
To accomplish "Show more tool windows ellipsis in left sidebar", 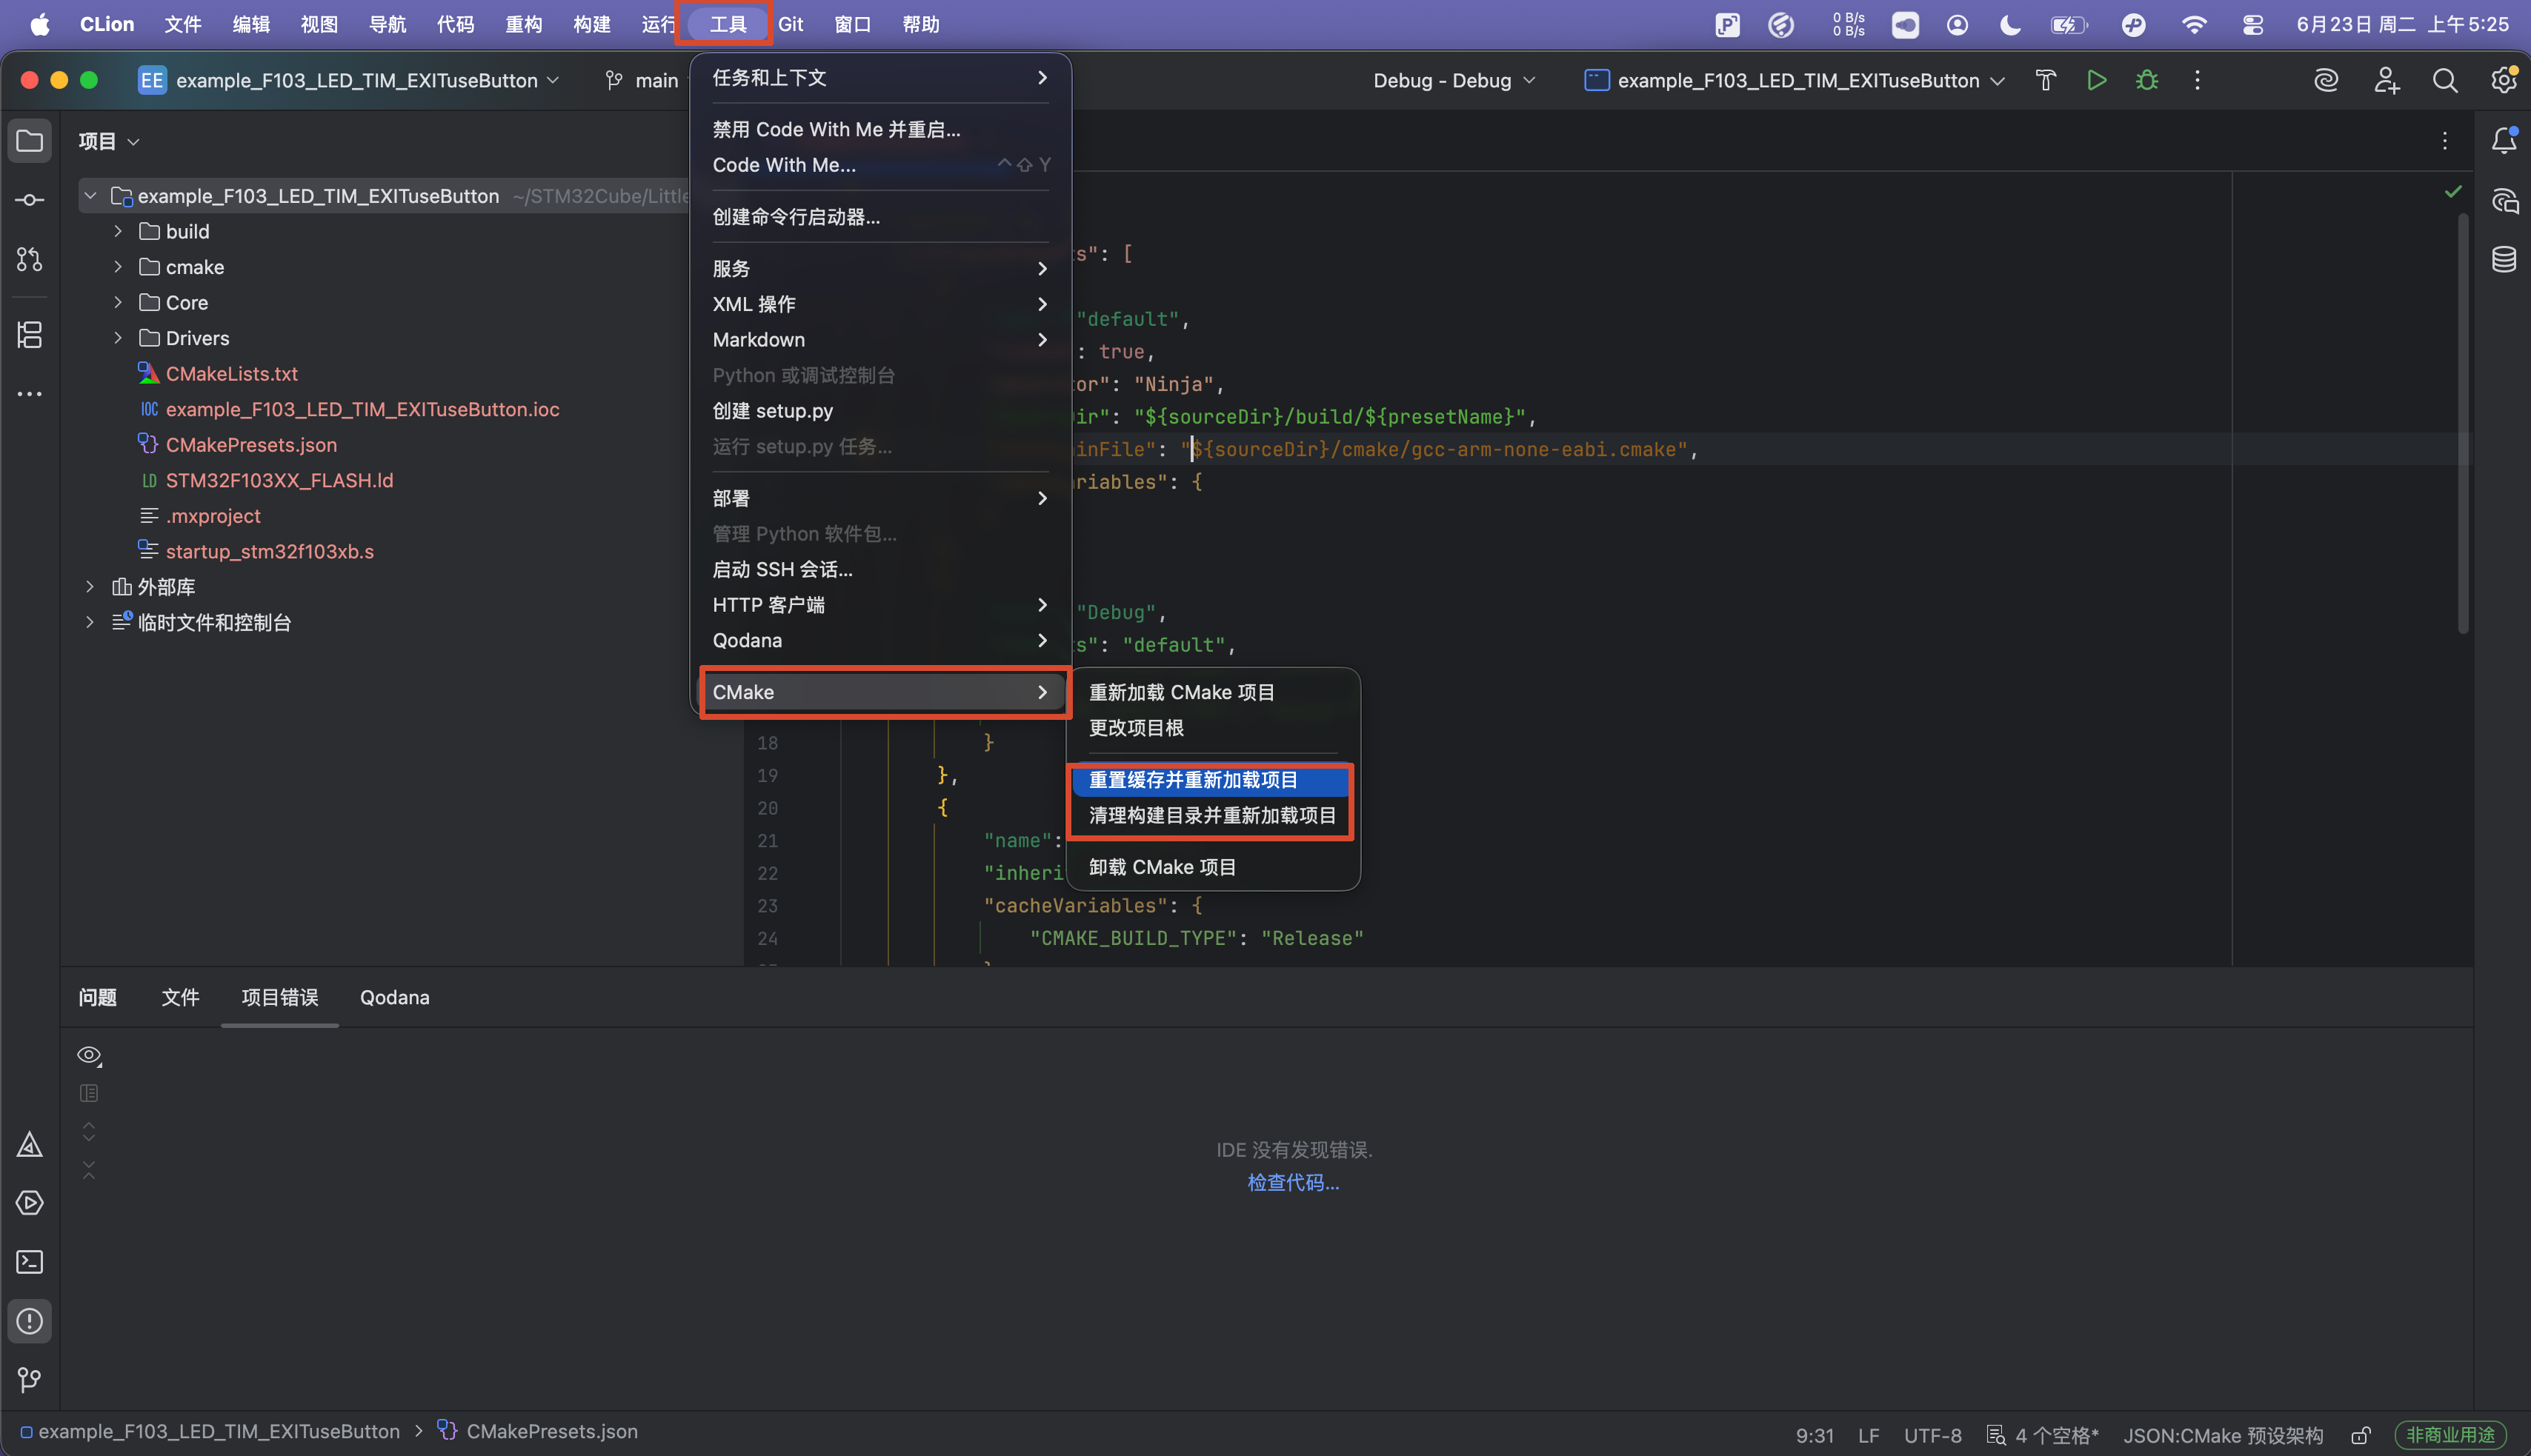I will click(30, 394).
